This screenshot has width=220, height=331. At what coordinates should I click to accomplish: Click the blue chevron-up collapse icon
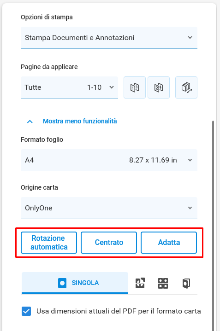(30, 122)
